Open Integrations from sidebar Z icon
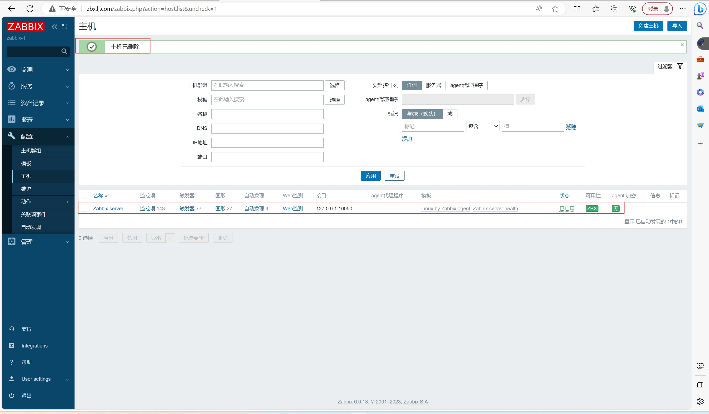The image size is (709, 414). coord(12,346)
